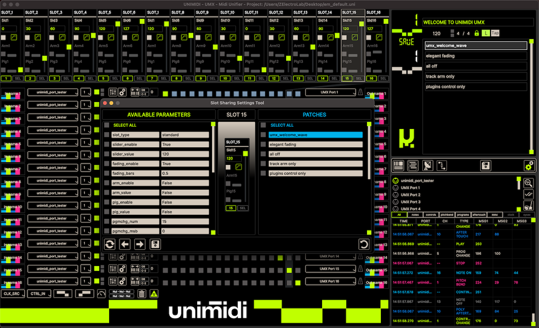The height and width of the screenshot is (328, 539).
Task: Select track arm only in right patch list
Action: coord(476,76)
